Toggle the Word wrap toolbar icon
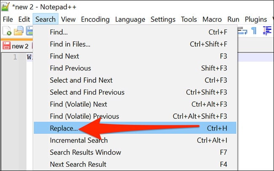This screenshot has height=171, width=274. coord(242,30)
